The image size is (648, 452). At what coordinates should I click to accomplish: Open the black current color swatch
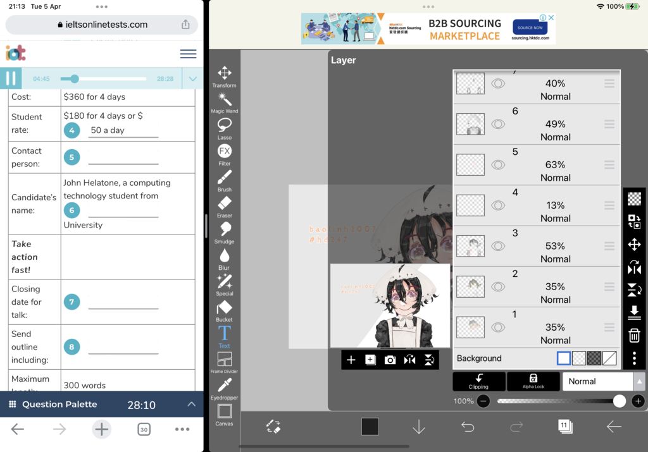tap(370, 427)
